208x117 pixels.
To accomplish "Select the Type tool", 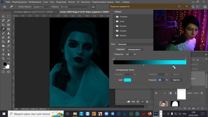I will tap(3, 50).
